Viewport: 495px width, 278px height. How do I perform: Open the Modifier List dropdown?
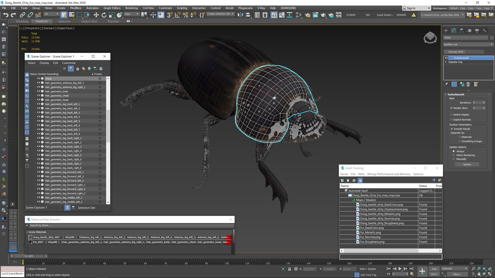point(468,45)
